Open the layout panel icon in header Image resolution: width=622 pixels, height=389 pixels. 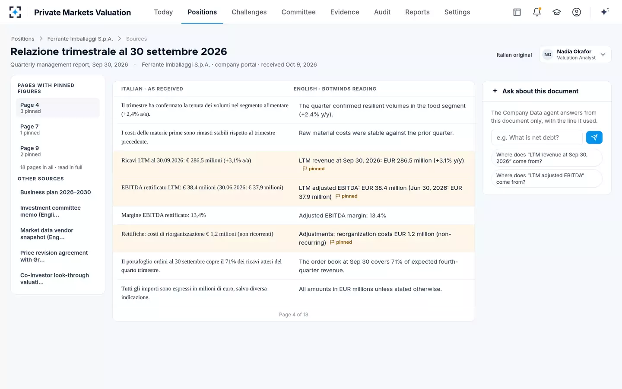pos(517,12)
